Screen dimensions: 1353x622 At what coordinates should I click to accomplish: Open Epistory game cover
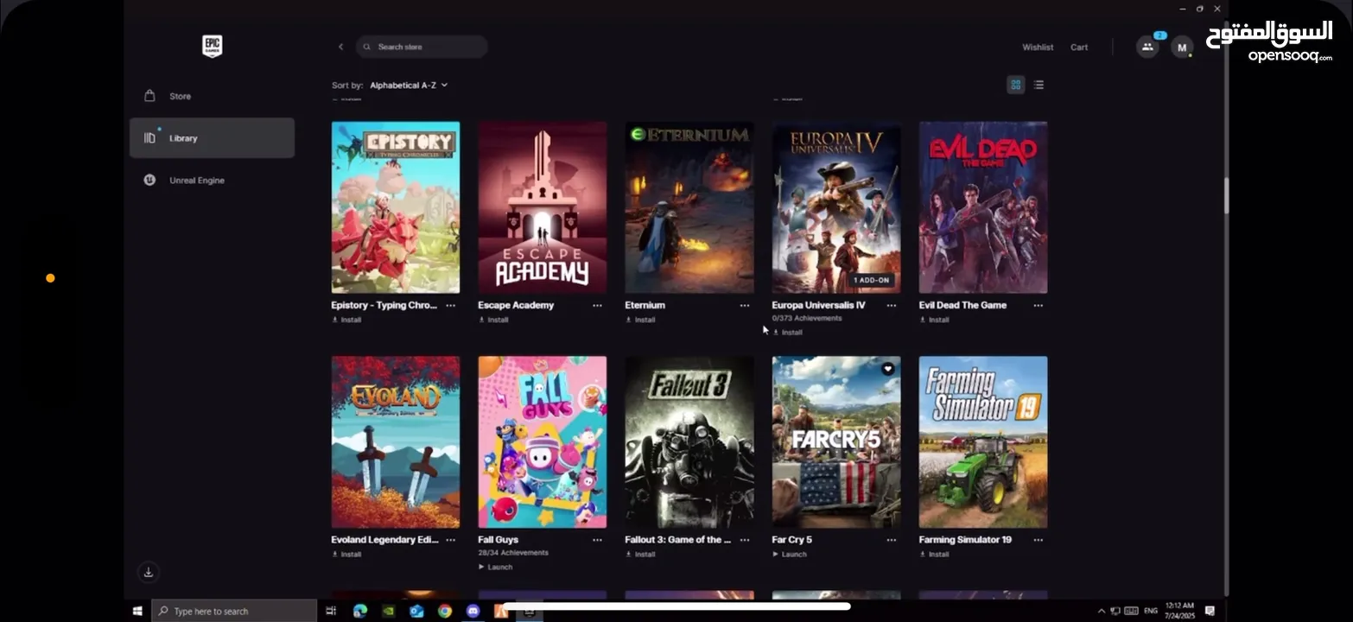point(396,207)
